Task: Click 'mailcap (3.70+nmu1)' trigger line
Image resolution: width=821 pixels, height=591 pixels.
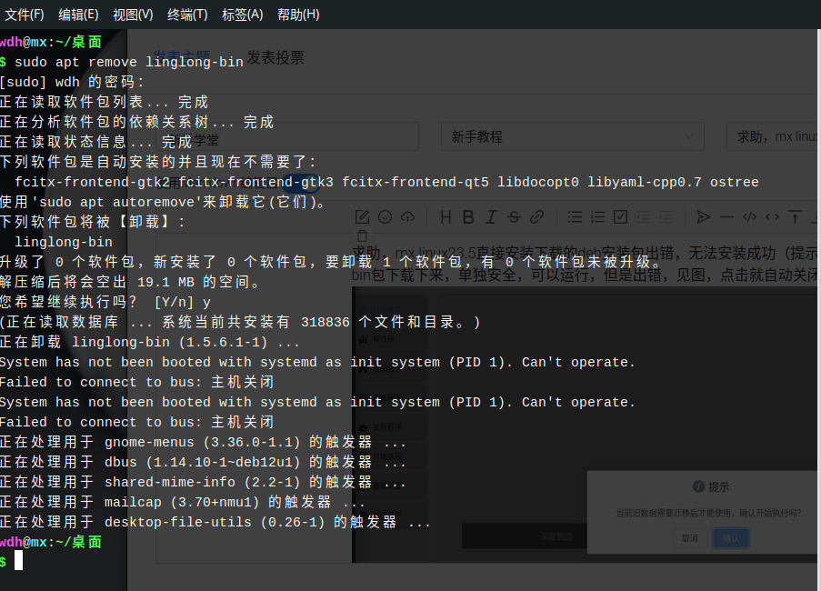Action: click(x=182, y=502)
